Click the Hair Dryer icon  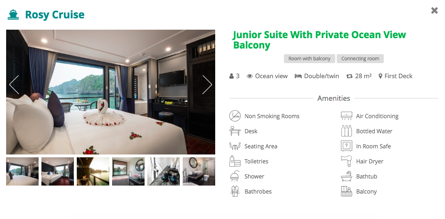click(346, 161)
